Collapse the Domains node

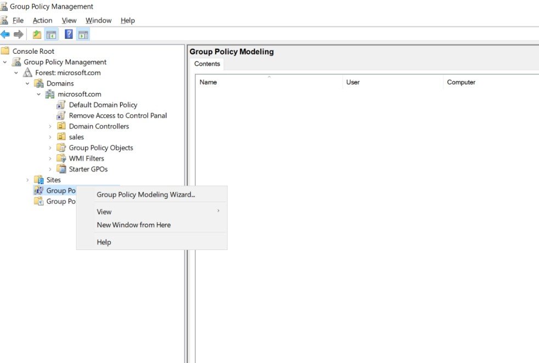click(x=27, y=83)
